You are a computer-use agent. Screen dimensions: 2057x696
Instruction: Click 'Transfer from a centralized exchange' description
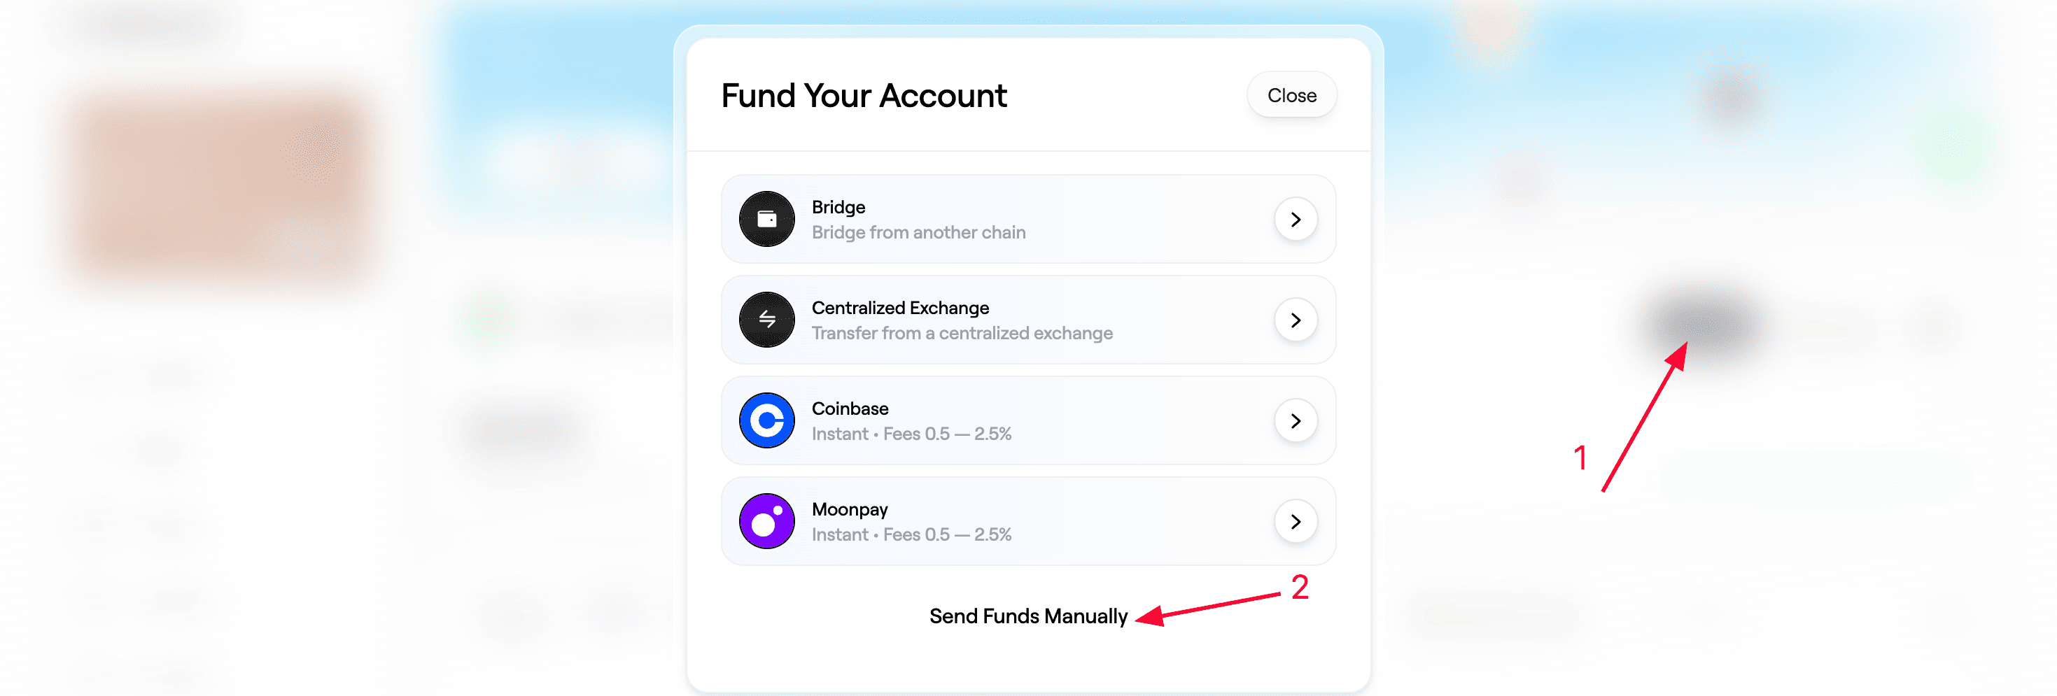pos(962,333)
